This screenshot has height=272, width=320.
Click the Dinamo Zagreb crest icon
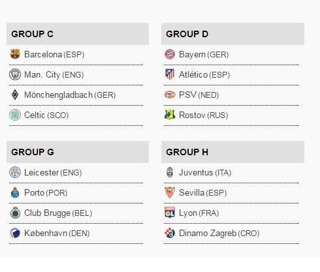pyautogui.click(x=170, y=233)
